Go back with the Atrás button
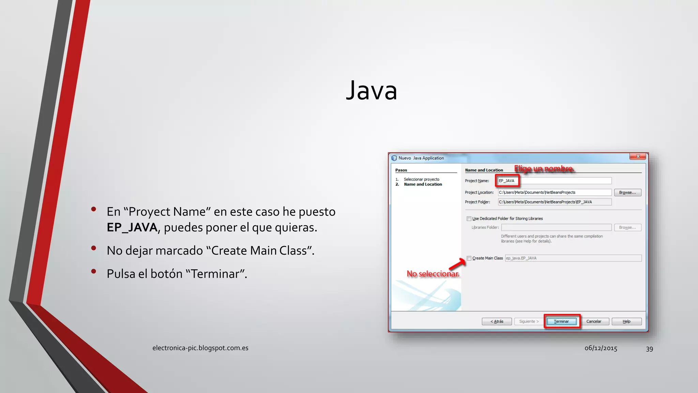 [x=497, y=321]
